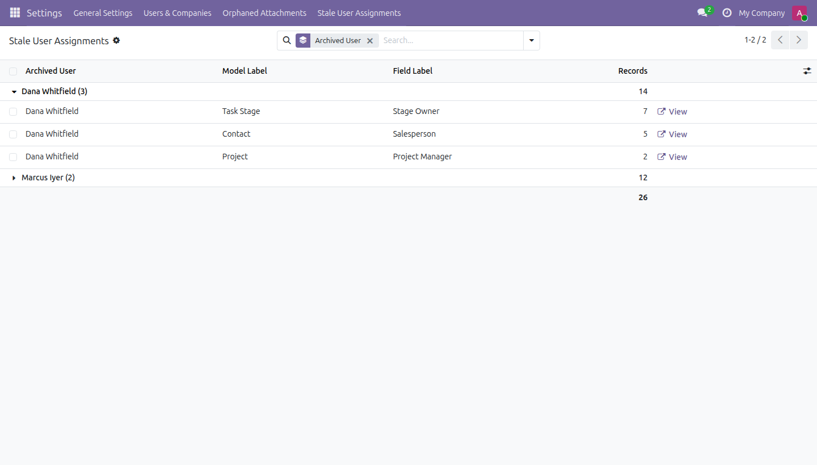The image size is (817, 465).
Task: Open the Orphaned Attachments menu
Action: coord(264,13)
